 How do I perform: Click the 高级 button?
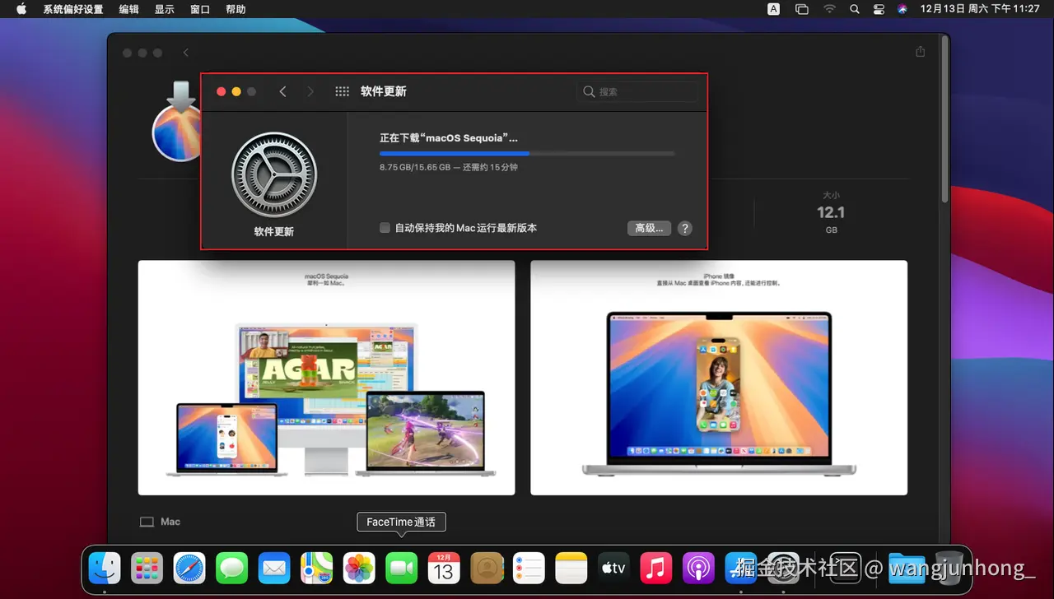[649, 228]
